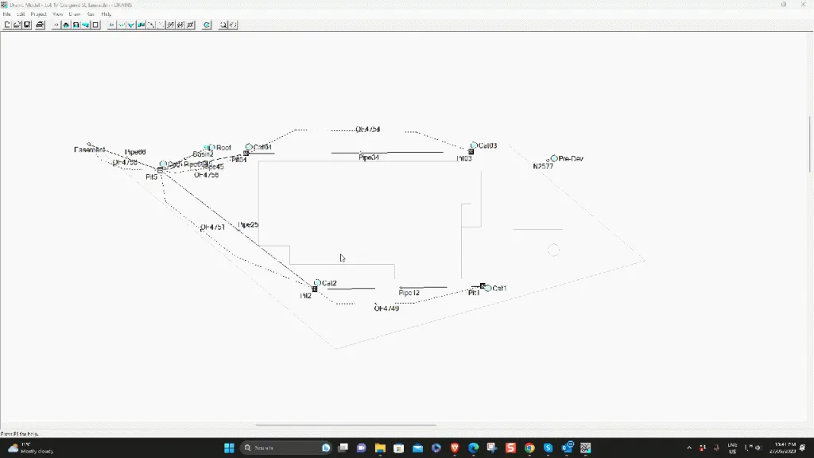Open the Windows Start menu
The height and width of the screenshot is (458, 814).
pos(229,448)
